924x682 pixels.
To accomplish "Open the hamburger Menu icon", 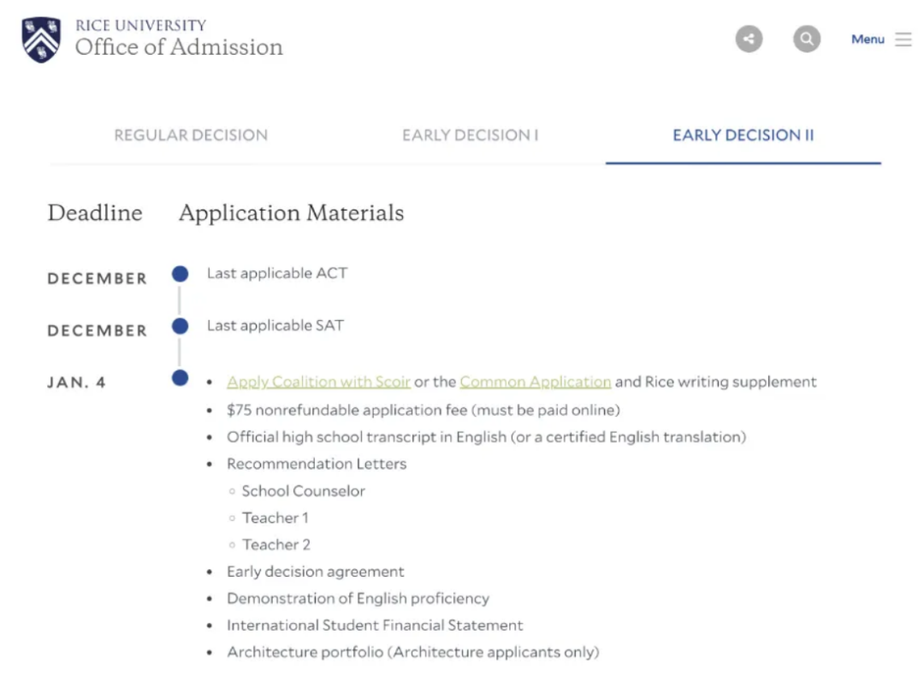I will click(x=903, y=39).
